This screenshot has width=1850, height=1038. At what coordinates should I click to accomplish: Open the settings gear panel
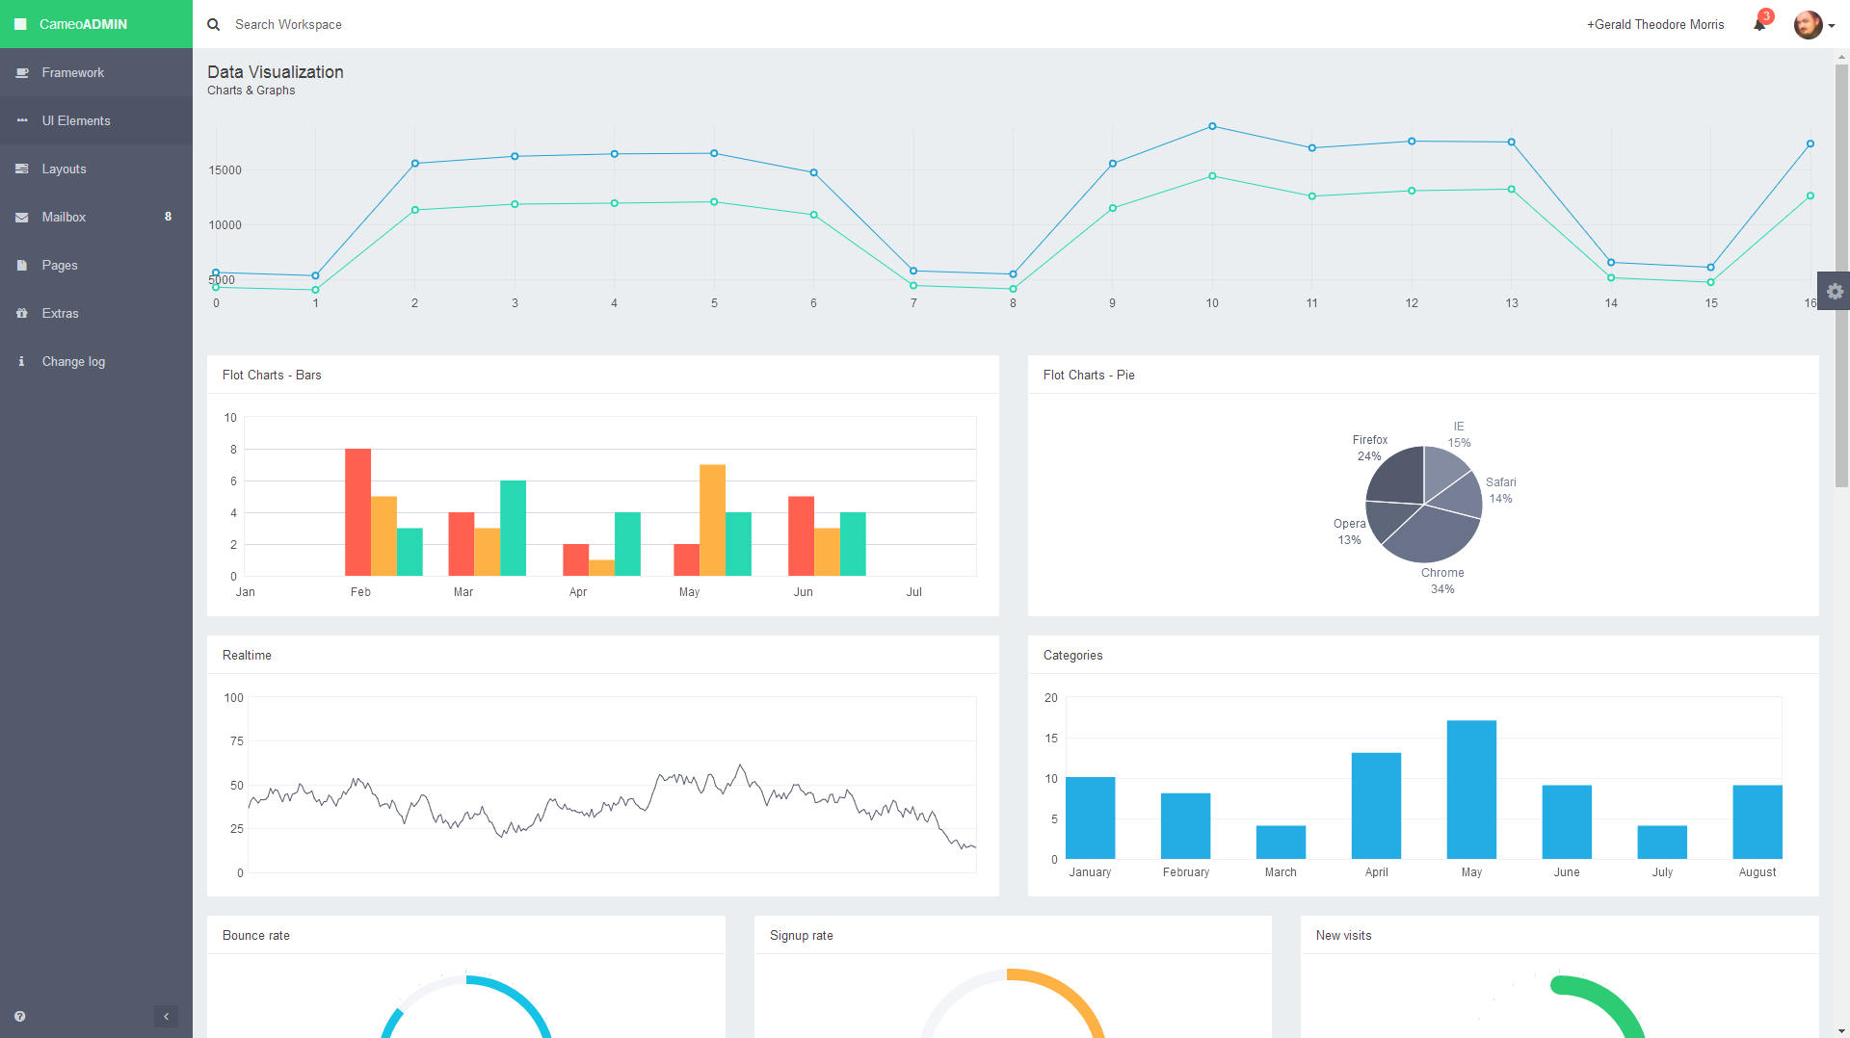point(1835,291)
